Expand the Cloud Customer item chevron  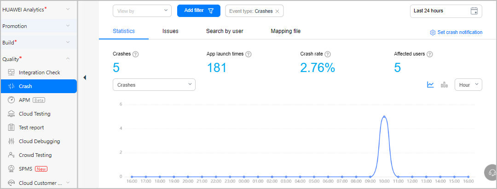[x=68, y=183]
